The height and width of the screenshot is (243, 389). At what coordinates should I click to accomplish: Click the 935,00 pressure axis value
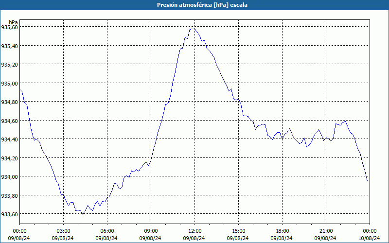click(9, 83)
